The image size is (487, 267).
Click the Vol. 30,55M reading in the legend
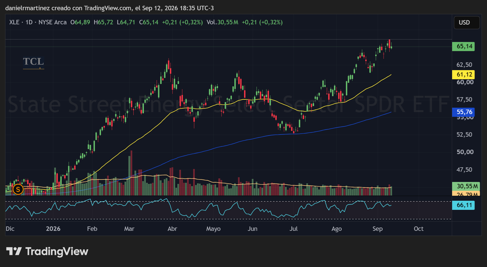[x=222, y=22]
